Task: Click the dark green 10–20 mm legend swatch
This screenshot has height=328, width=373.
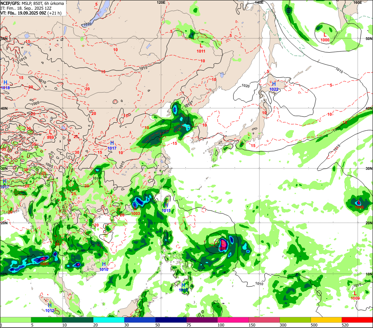Action: 78,320
